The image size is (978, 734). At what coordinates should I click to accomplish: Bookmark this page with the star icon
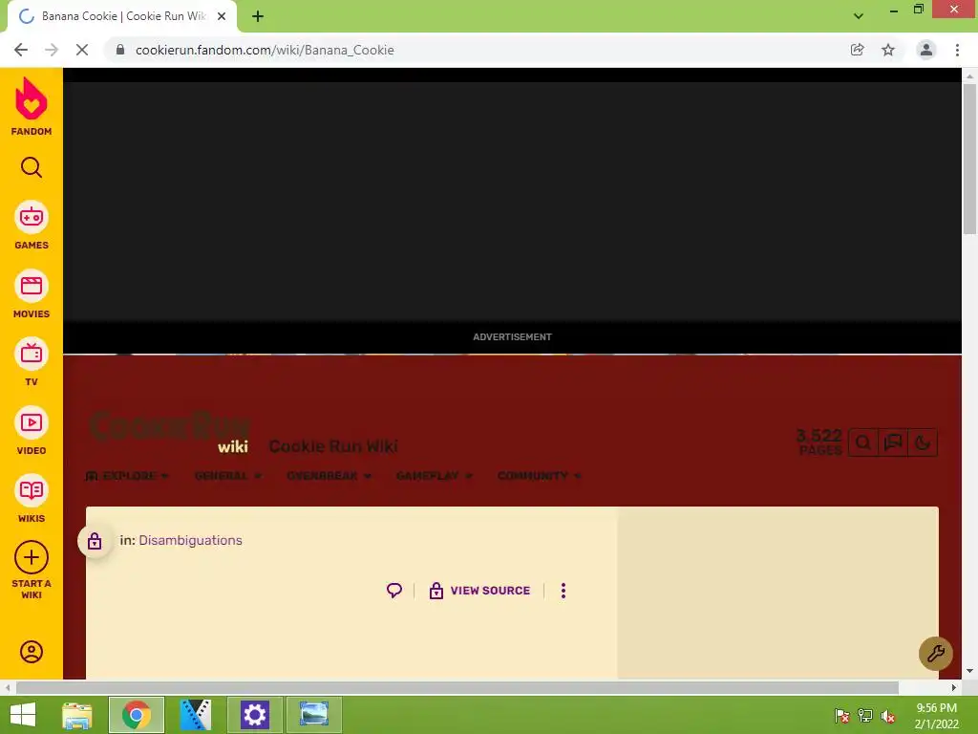click(888, 50)
